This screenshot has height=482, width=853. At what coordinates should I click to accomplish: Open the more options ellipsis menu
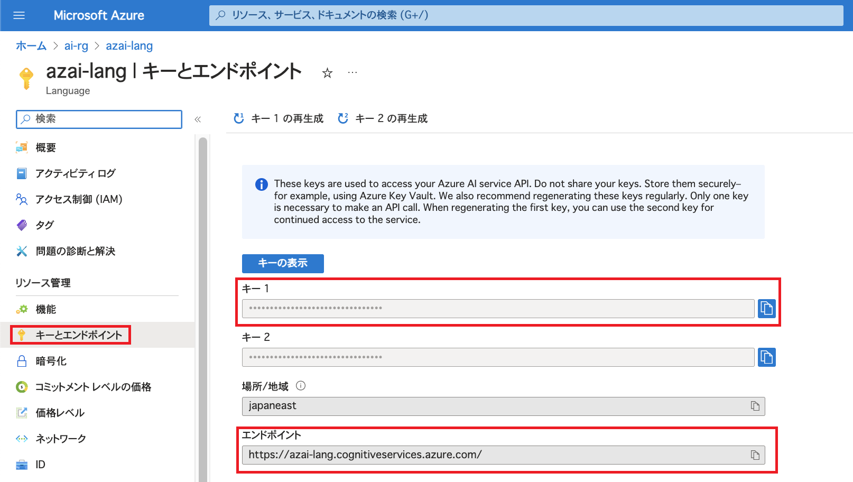point(353,72)
